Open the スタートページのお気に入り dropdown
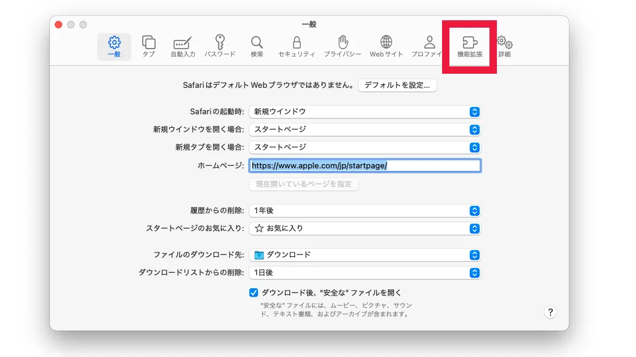Screen dimensions: 636x357 [364, 229]
